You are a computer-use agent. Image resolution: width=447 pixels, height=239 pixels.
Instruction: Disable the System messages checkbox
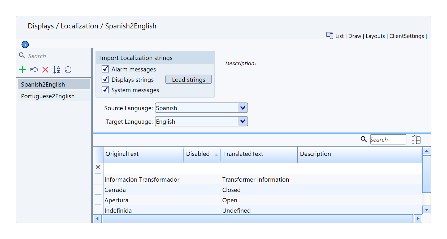[105, 90]
